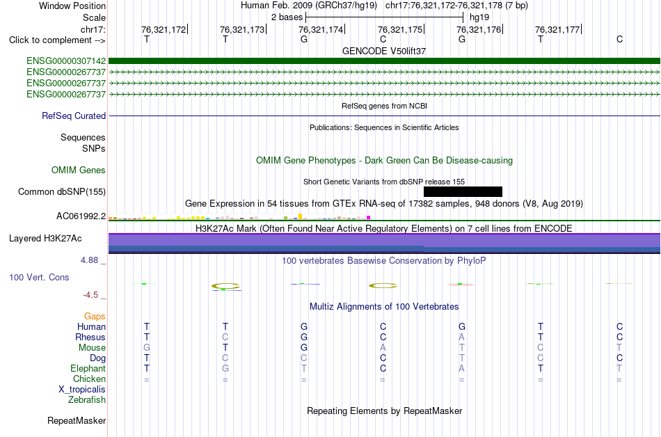Viewport: 661px width, 437px height.
Task: Open the RepeatMasker track label
Action: click(x=77, y=420)
